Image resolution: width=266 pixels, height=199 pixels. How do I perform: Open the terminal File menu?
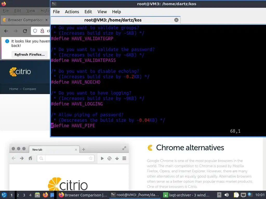point(56,12)
